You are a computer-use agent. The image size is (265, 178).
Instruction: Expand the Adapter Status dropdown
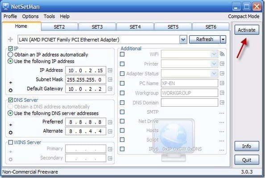(x=214, y=73)
